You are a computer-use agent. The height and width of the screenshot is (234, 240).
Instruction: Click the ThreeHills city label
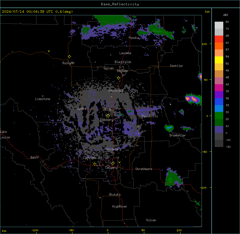click(x=150, y=116)
